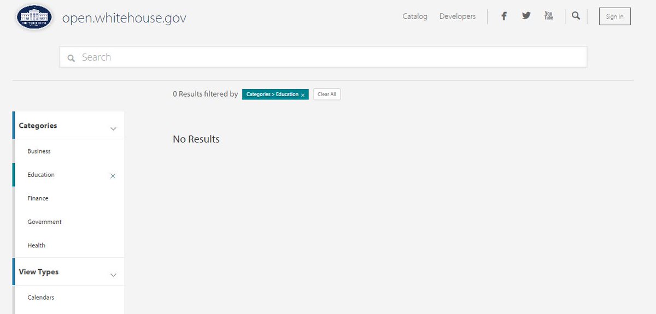The height and width of the screenshot is (314, 656).
Task: Click the No Results message
Action: (x=196, y=139)
